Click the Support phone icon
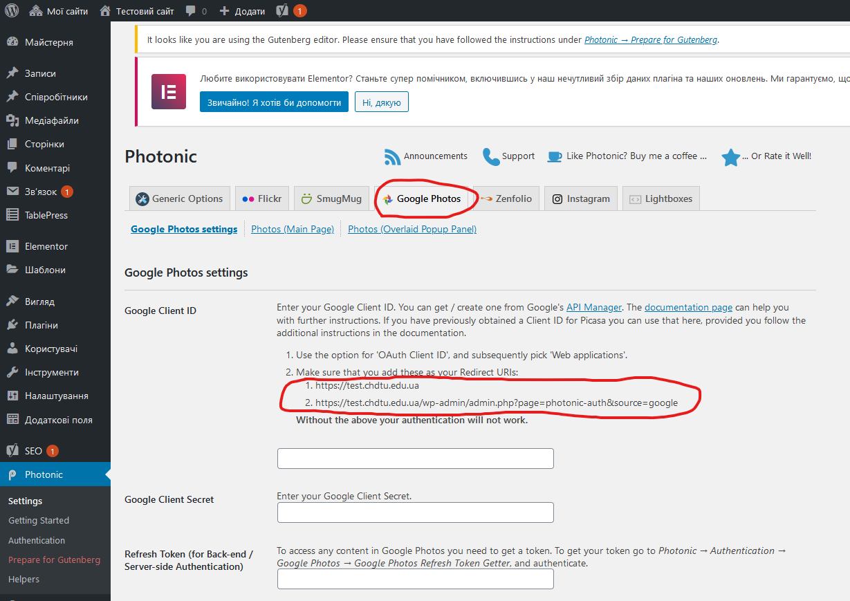850x601 pixels. [x=491, y=156]
